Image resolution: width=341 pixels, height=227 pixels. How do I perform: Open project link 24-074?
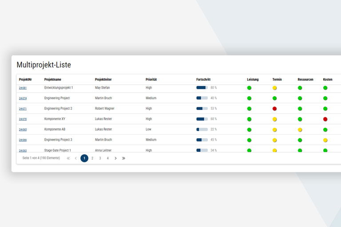pos(23,98)
